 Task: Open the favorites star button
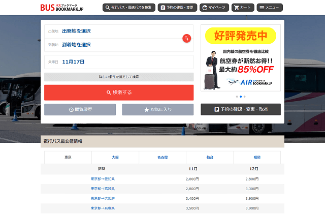pyautogui.click(x=157, y=109)
